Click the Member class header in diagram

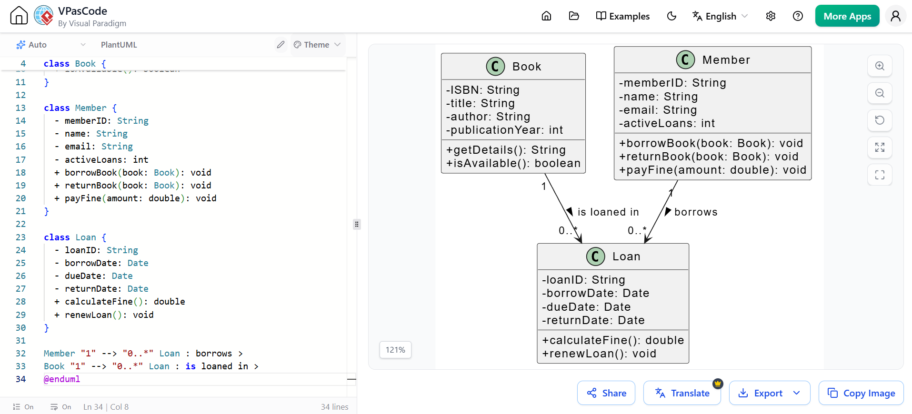click(x=713, y=60)
